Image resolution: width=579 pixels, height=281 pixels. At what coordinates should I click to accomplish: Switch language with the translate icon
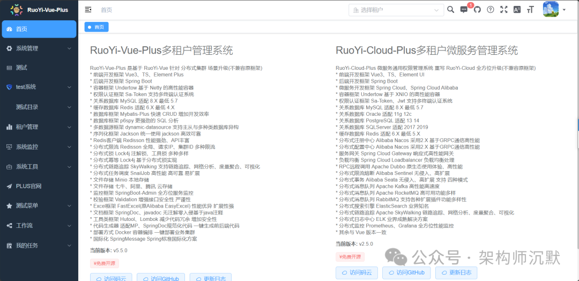click(x=517, y=10)
